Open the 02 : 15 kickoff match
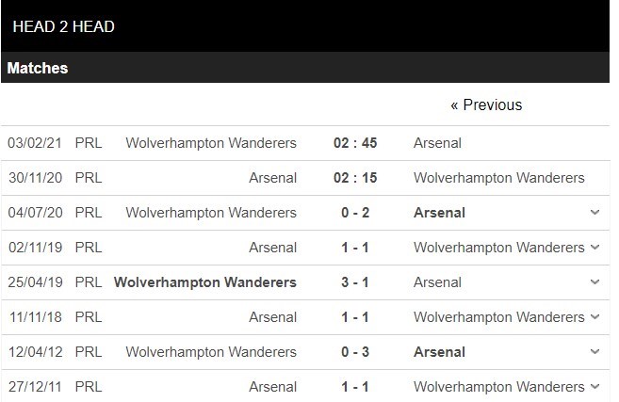619x402 pixels. (355, 178)
